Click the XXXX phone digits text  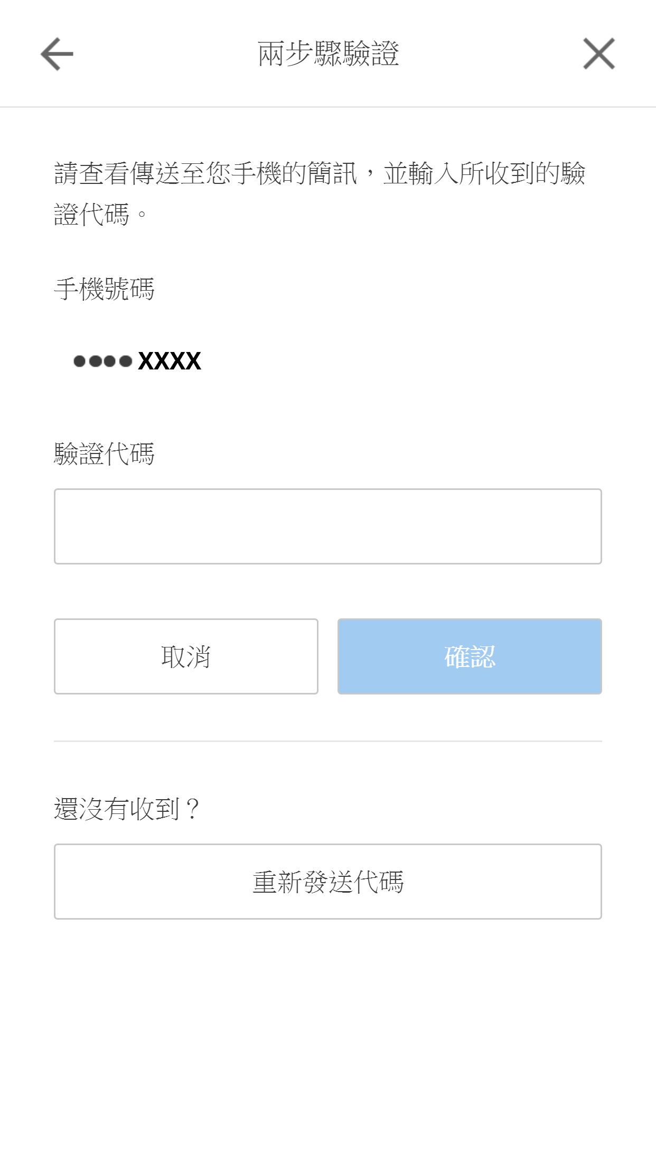[x=169, y=362]
